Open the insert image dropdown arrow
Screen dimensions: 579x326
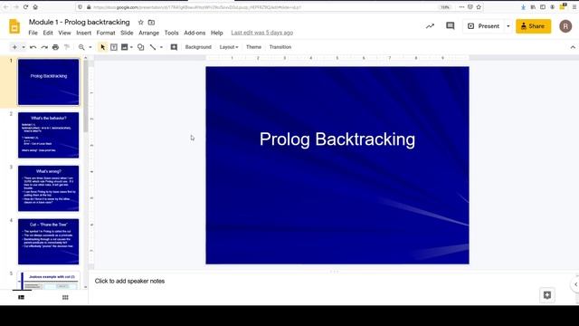(x=131, y=47)
